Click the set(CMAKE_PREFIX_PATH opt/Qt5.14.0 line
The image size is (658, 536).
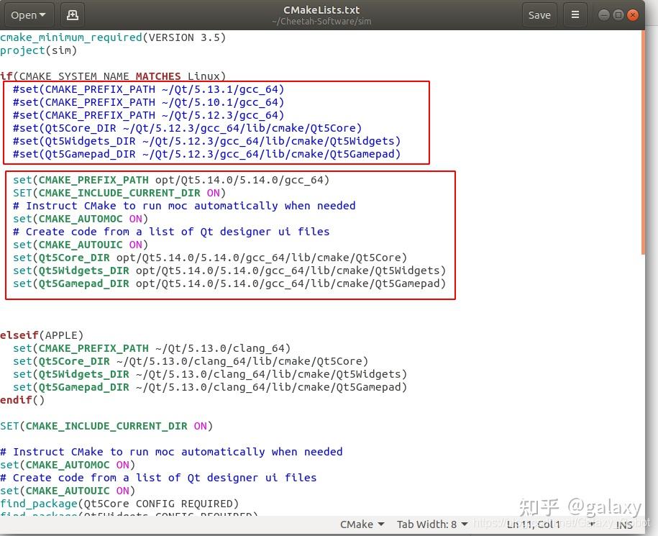pyautogui.click(x=171, y=180)
